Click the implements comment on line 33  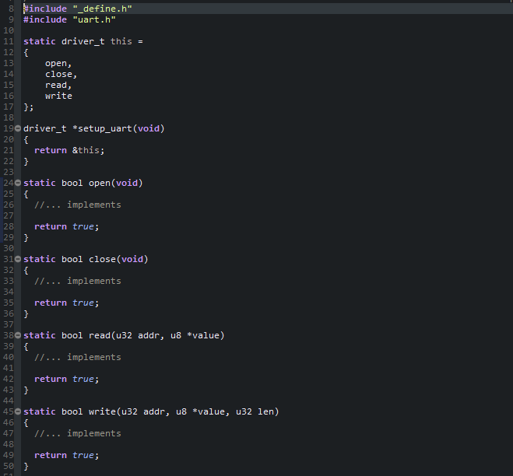click(78, 281)
